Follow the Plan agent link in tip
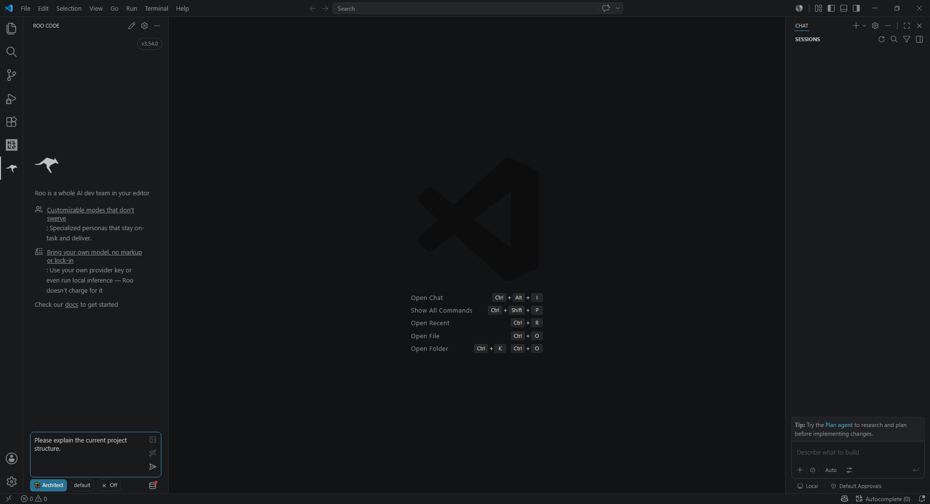This screenshot has width=930, height=504. [838, 425]
